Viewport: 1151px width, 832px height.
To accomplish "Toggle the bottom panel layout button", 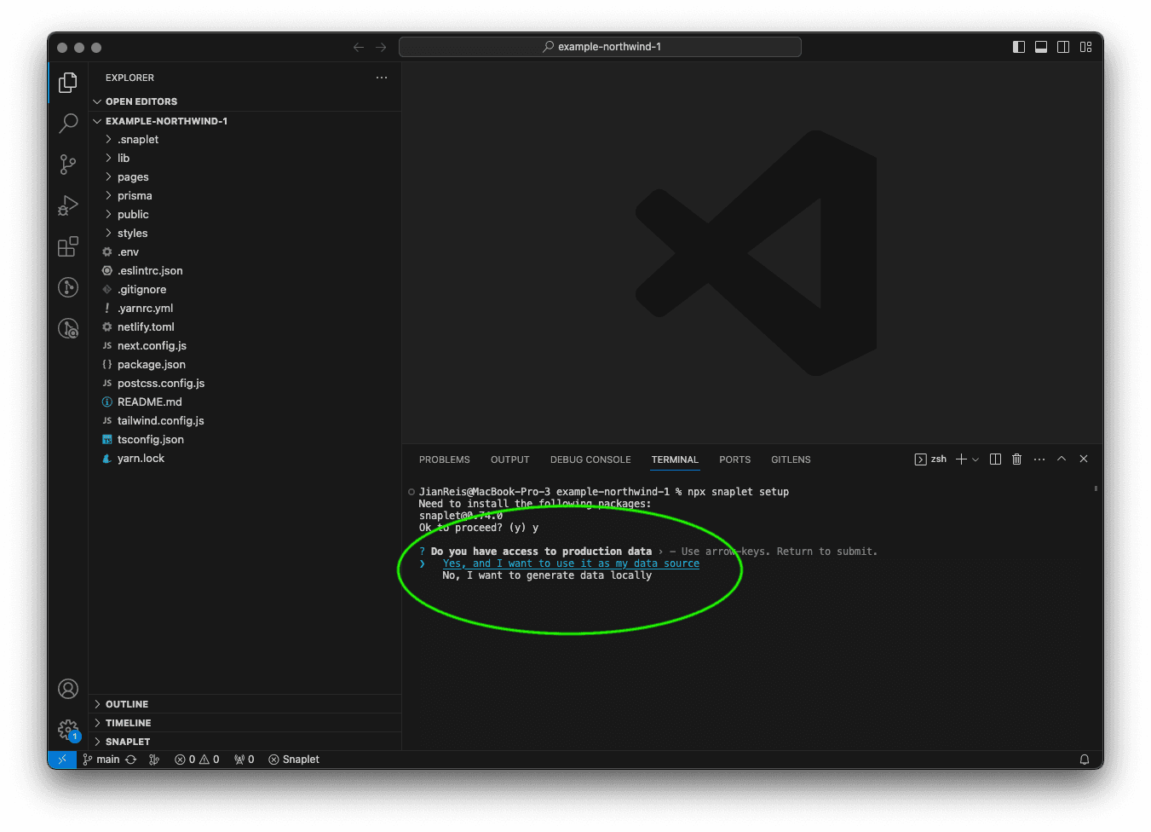I will click(x=1041, y=47).
